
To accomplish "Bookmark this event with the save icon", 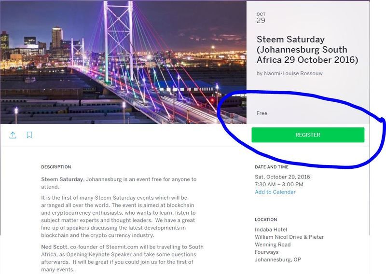I will click(x=29, y=135).
